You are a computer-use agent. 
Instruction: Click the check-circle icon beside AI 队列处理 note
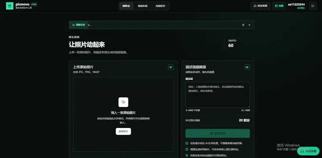click(x=187, y=143)
